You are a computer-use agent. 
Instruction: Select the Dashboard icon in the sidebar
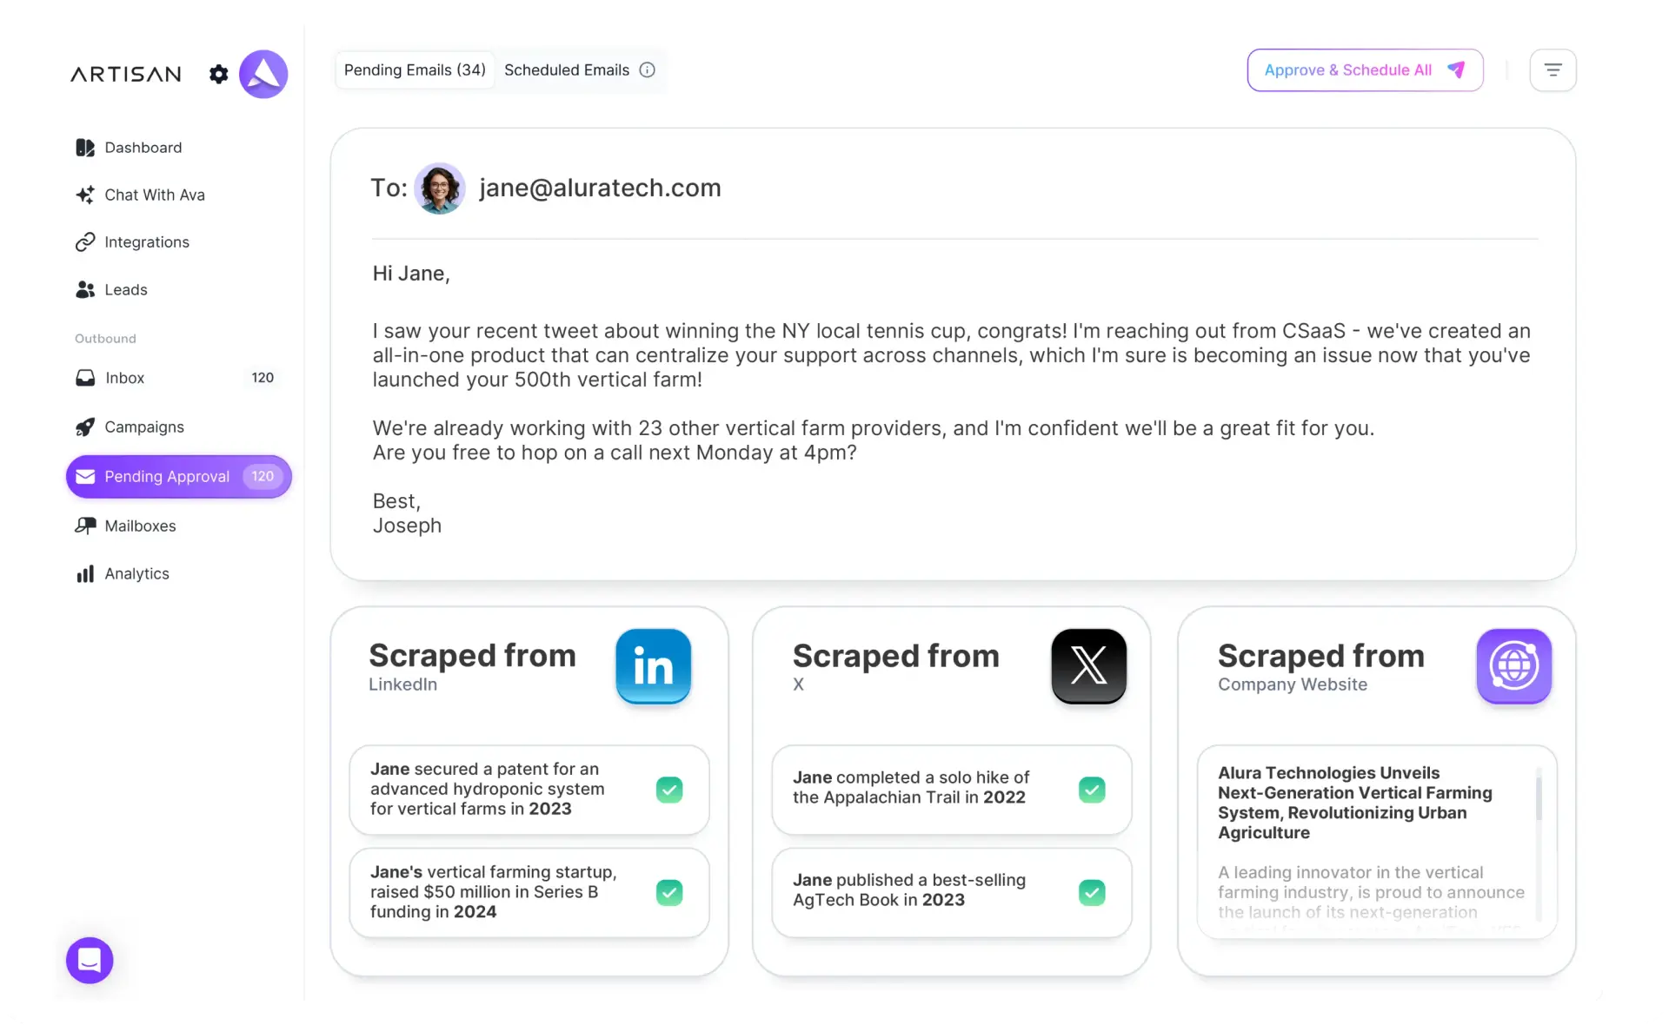(84, 148)
